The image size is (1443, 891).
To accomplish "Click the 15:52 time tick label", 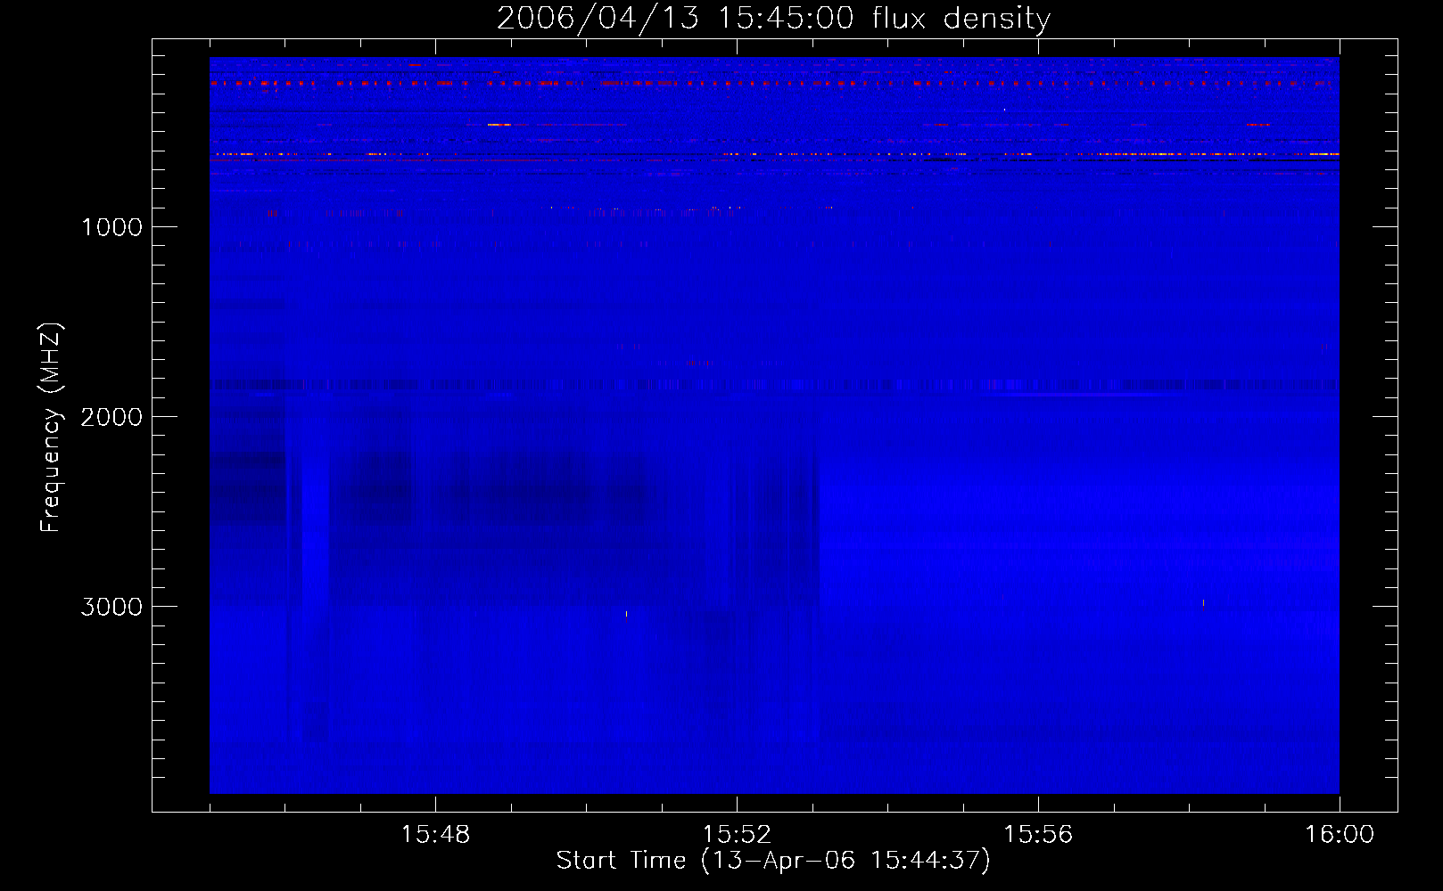I will pyautogui.click(x=737, y=835).
